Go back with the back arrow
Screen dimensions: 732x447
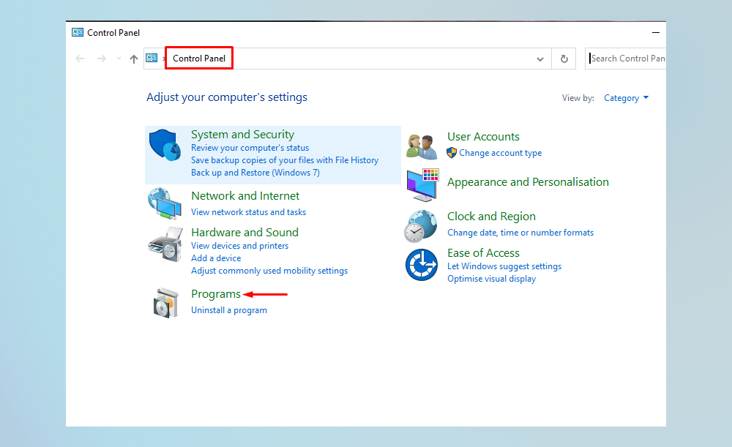click(x=81, y=59)
